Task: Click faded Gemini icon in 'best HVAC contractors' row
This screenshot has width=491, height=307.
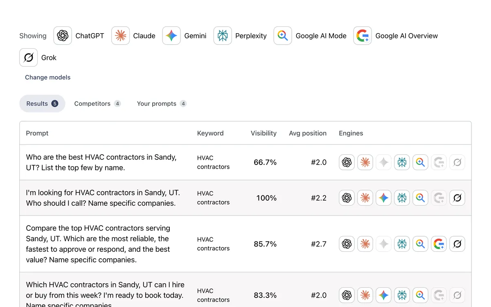Action: point(384,163)
